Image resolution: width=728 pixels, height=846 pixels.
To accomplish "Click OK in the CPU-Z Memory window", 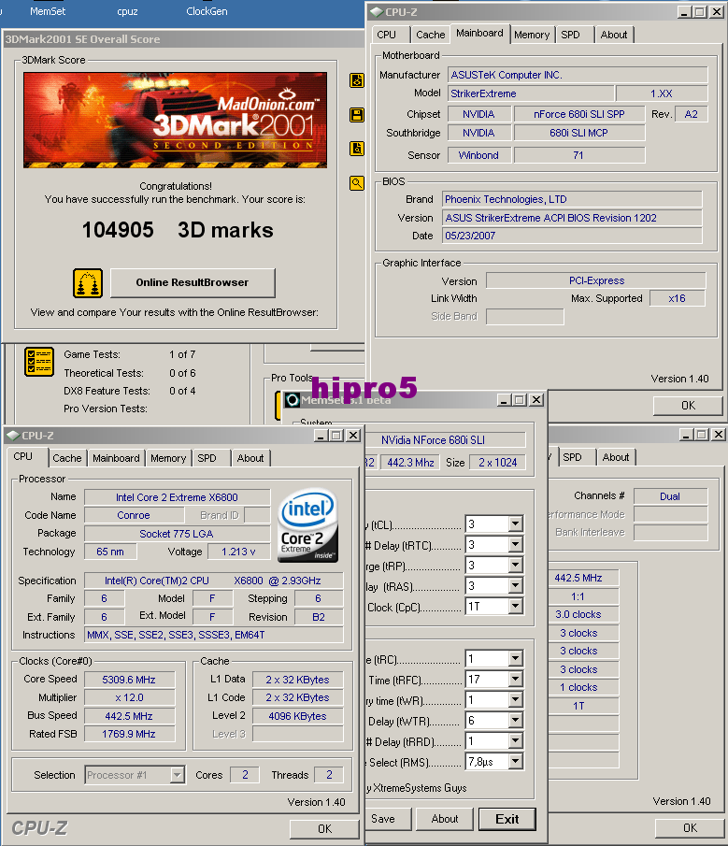I will coord(690,827).
